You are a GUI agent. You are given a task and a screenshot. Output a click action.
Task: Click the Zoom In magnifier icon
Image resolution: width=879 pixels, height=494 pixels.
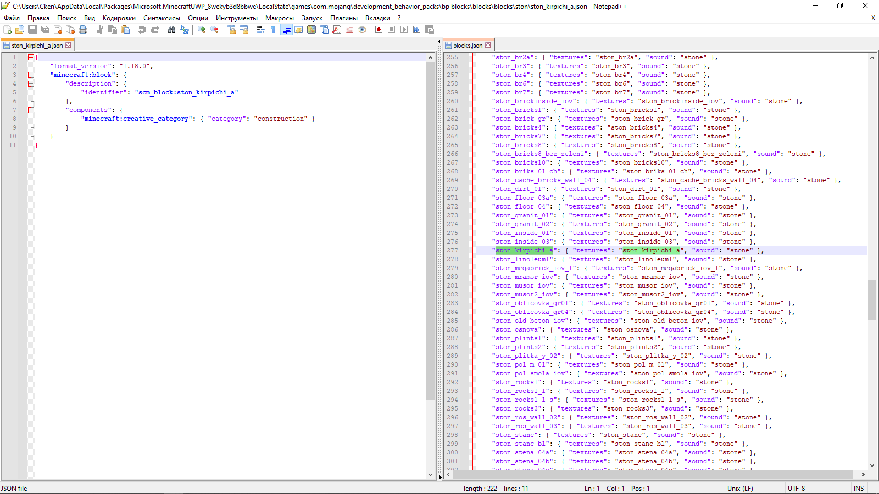pyautogui.click(x=202, y=30)
